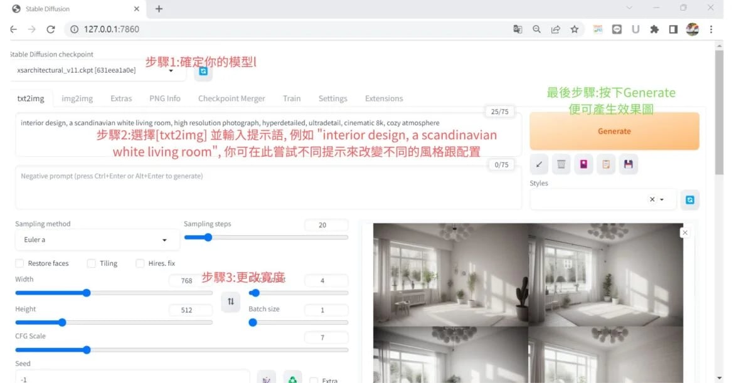Open the Train tab

[x=292, y=98]
